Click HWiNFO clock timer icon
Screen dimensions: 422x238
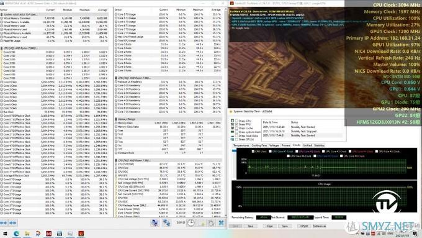coord(191,222)
